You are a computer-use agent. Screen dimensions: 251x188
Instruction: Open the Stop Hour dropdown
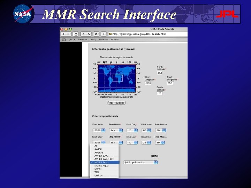click(146, 142)
